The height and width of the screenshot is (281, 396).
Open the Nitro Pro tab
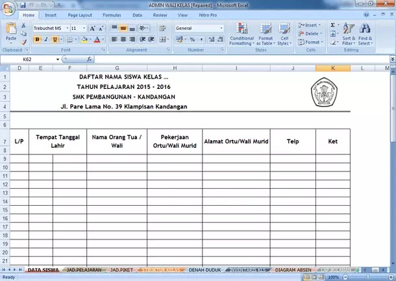tap(208, 15)
